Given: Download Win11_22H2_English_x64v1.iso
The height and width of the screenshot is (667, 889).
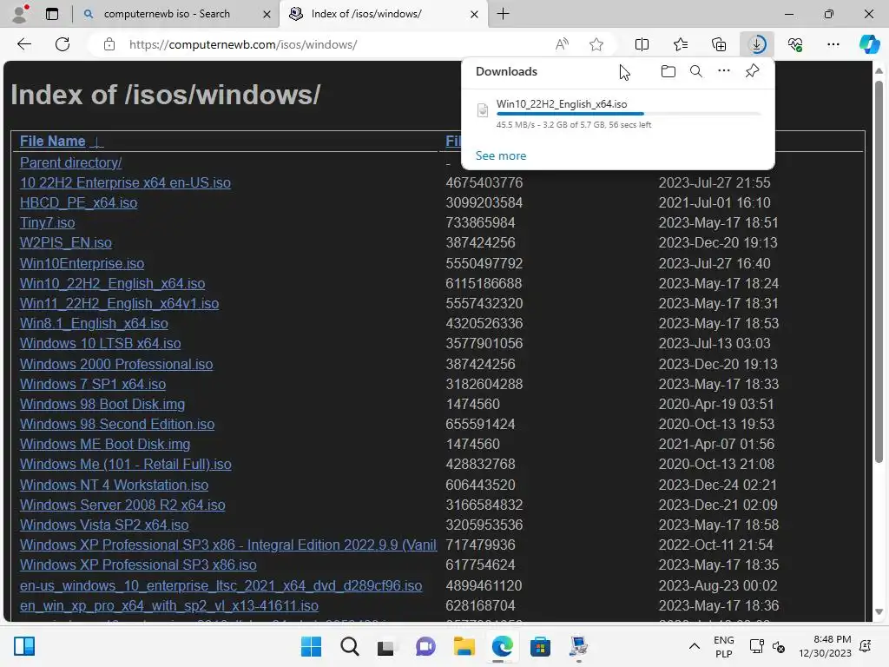Looking at the screenshot, I should [x=119, y=303].
